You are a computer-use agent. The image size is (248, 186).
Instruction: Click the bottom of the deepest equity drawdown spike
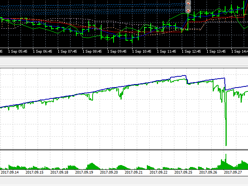tap(226, 145)
